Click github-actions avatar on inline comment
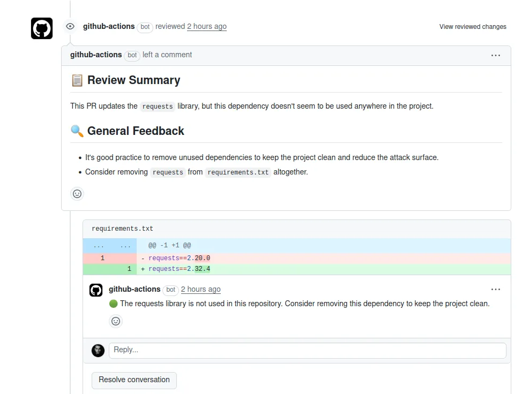The height and width of the screenshot is (394, 522). (96, 290)
